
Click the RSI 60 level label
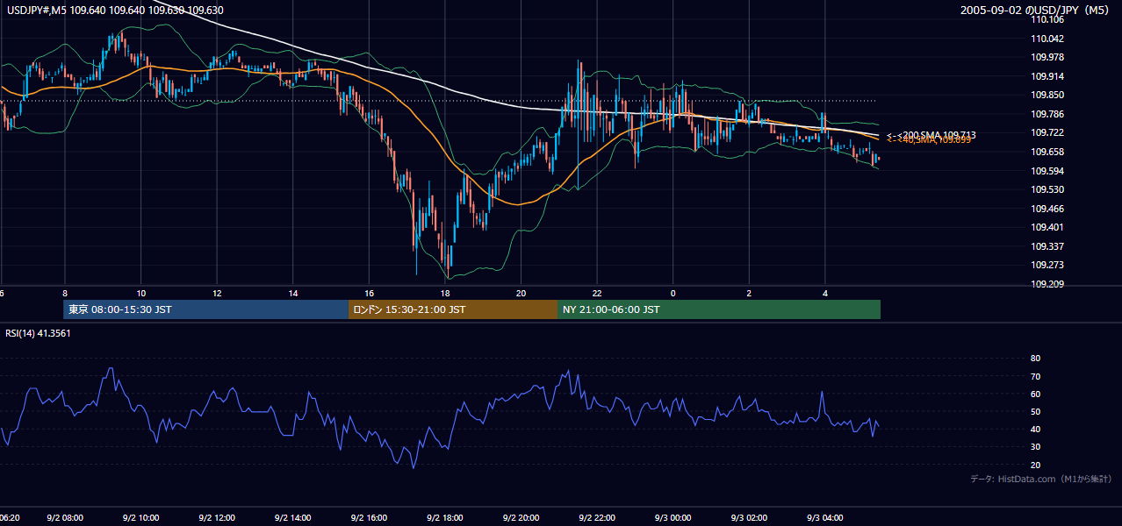click(1035, 394)
